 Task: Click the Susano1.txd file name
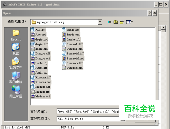[x=74, y=49]
